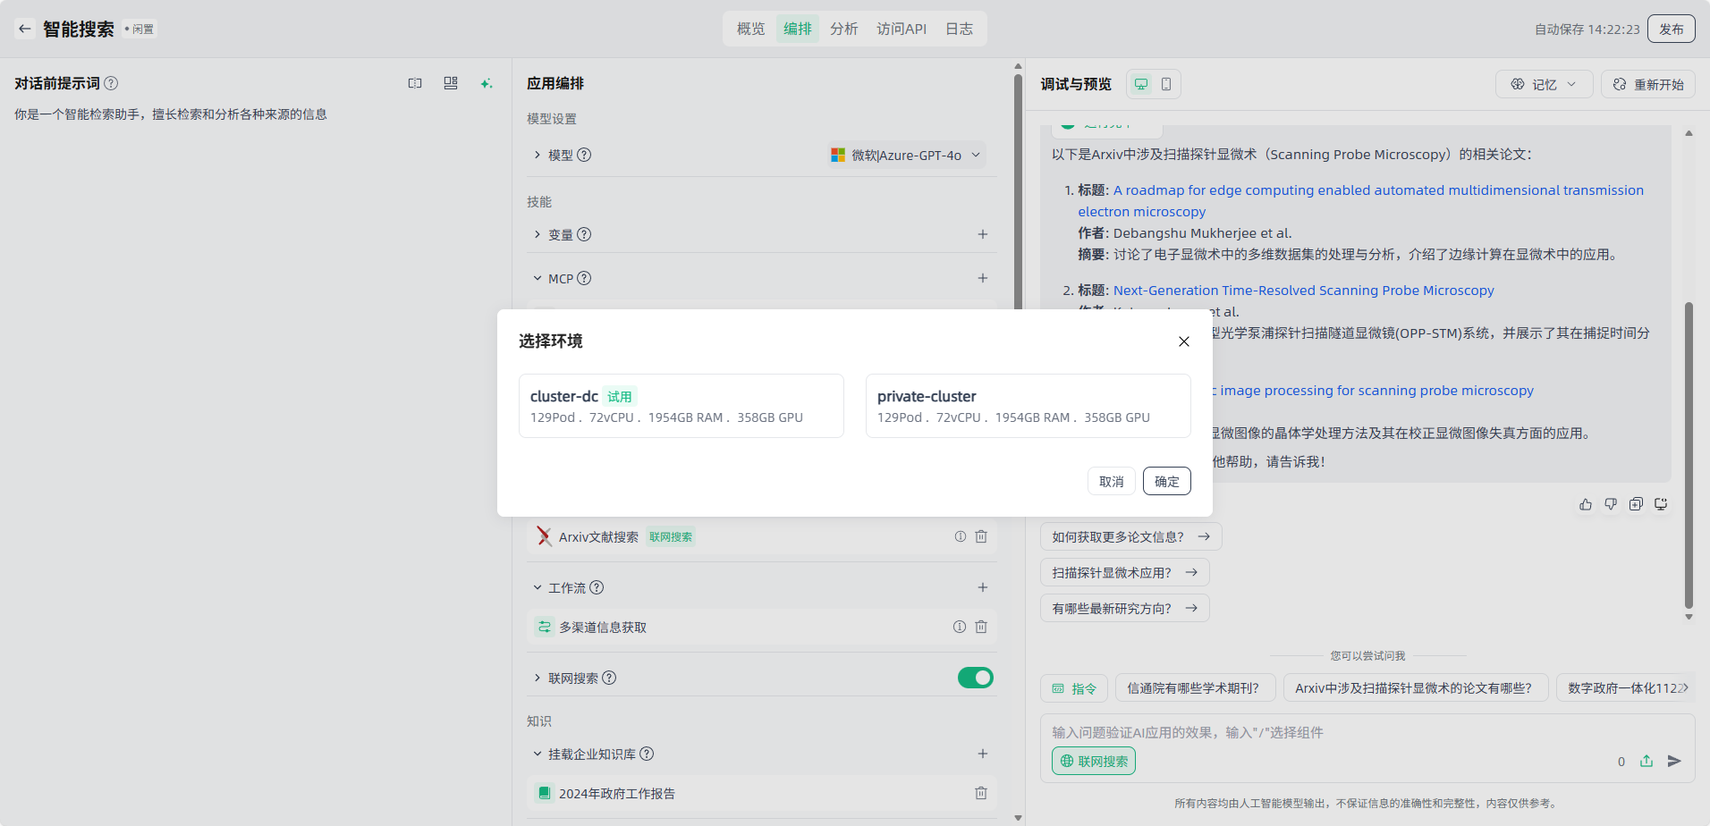The width and height of the screenshot is (1710, 826).
Task: Click the upload icon in chat input
Action: point(1647,761)
